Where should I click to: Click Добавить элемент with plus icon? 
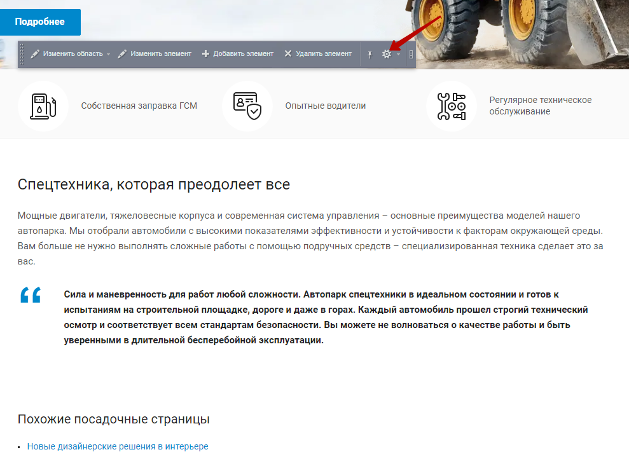[x=237, y=54]
